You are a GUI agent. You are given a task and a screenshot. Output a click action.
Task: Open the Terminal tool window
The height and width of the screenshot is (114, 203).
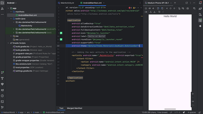click(2, 102)
